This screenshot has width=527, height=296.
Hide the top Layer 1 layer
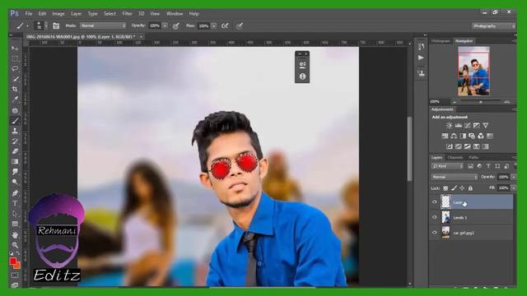click(434, 202)
